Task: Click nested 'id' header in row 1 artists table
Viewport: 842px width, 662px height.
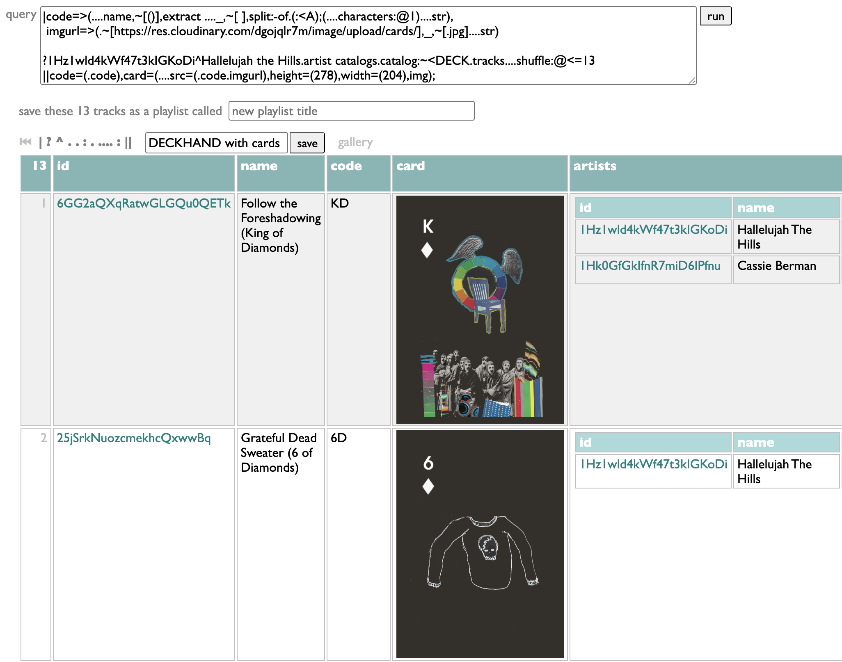Action: (x=653, y=208)
